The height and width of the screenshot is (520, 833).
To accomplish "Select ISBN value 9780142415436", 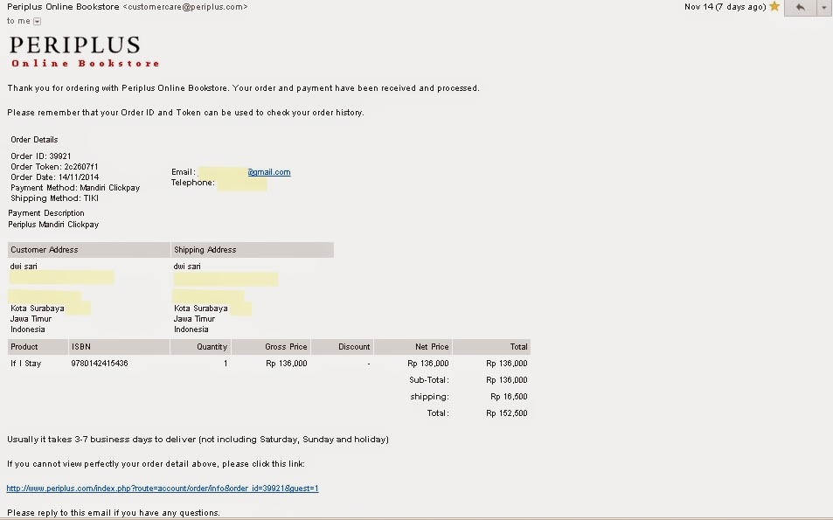I will pyautogui.click(x=100, y=364).
